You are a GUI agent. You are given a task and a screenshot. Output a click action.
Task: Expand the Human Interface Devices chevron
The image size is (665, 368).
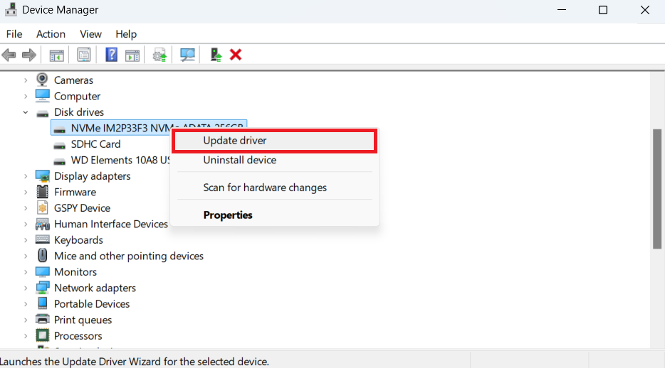tap(26, 224)
